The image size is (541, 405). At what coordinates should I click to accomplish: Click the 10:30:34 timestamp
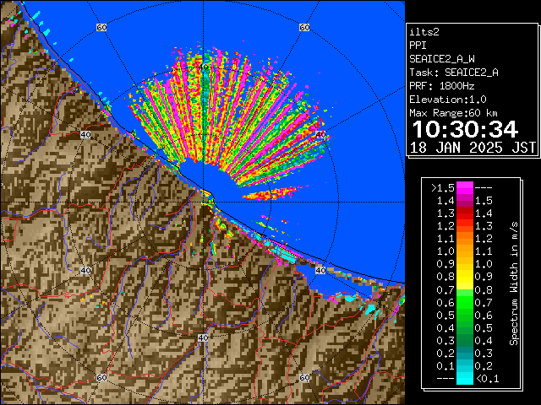(x=465, y=129)
